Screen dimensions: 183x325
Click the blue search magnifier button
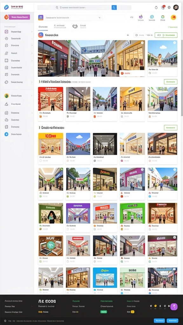(114, 8)
